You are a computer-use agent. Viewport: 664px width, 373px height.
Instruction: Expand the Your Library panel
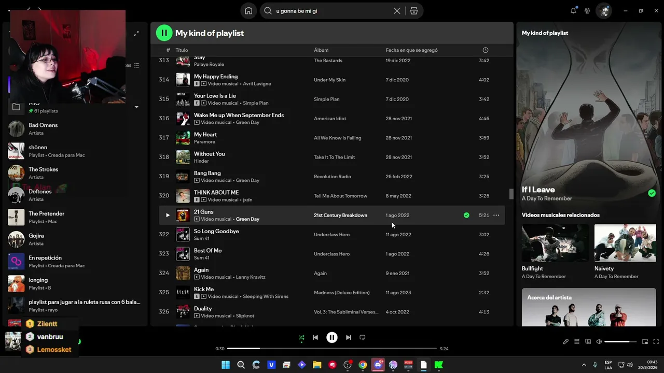coord(136,34)
